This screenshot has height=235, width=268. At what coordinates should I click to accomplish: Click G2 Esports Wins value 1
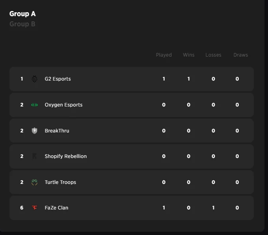[188, 79]
